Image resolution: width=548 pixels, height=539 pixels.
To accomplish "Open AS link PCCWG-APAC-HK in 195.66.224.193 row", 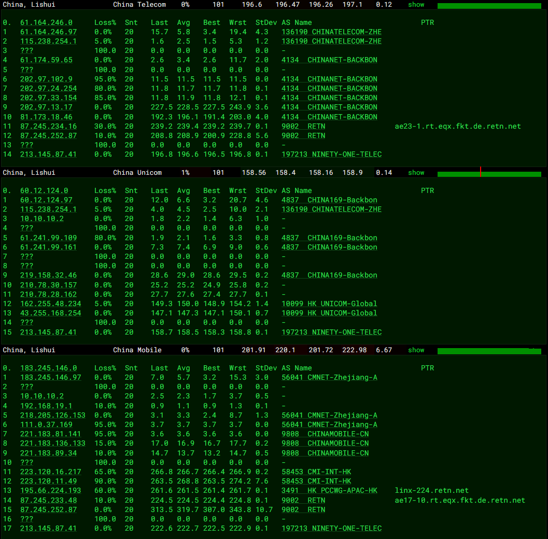I will pos(329,491).
